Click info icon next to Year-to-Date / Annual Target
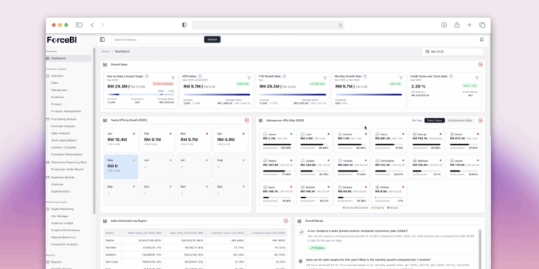 coord(147,76)
